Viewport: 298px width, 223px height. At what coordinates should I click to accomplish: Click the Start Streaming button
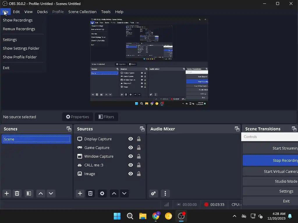point(270,148)
